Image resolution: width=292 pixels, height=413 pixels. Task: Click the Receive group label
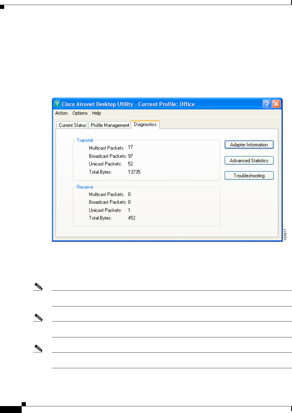[85, 187]
